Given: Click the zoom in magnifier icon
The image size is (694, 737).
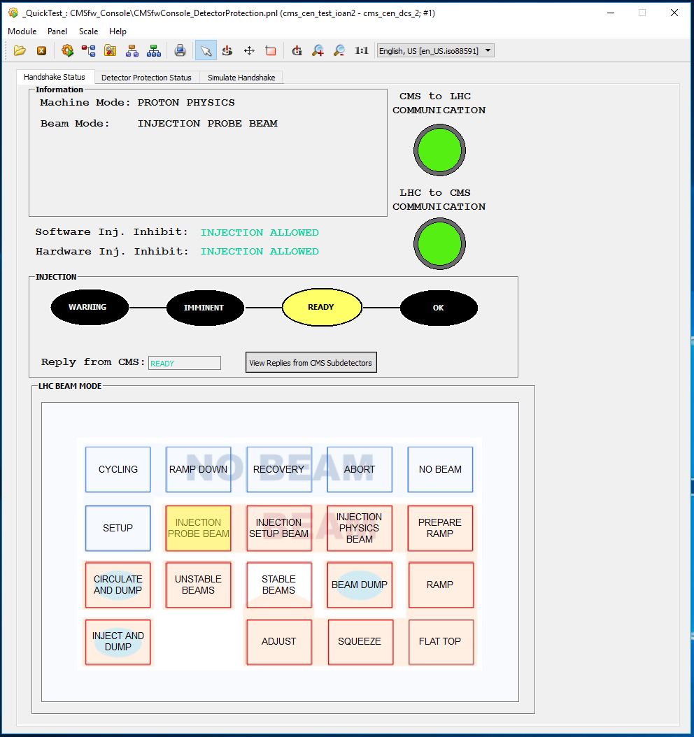Looking at the screenshot, I should [x=318, y=50].
